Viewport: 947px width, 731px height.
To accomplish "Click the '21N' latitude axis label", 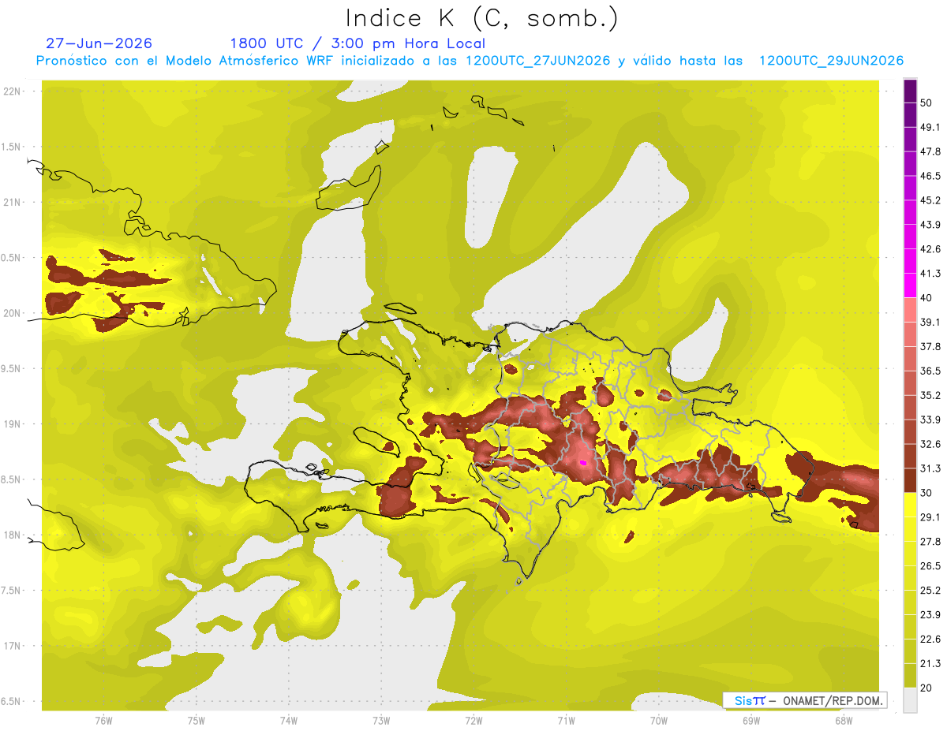I will 11,203.
